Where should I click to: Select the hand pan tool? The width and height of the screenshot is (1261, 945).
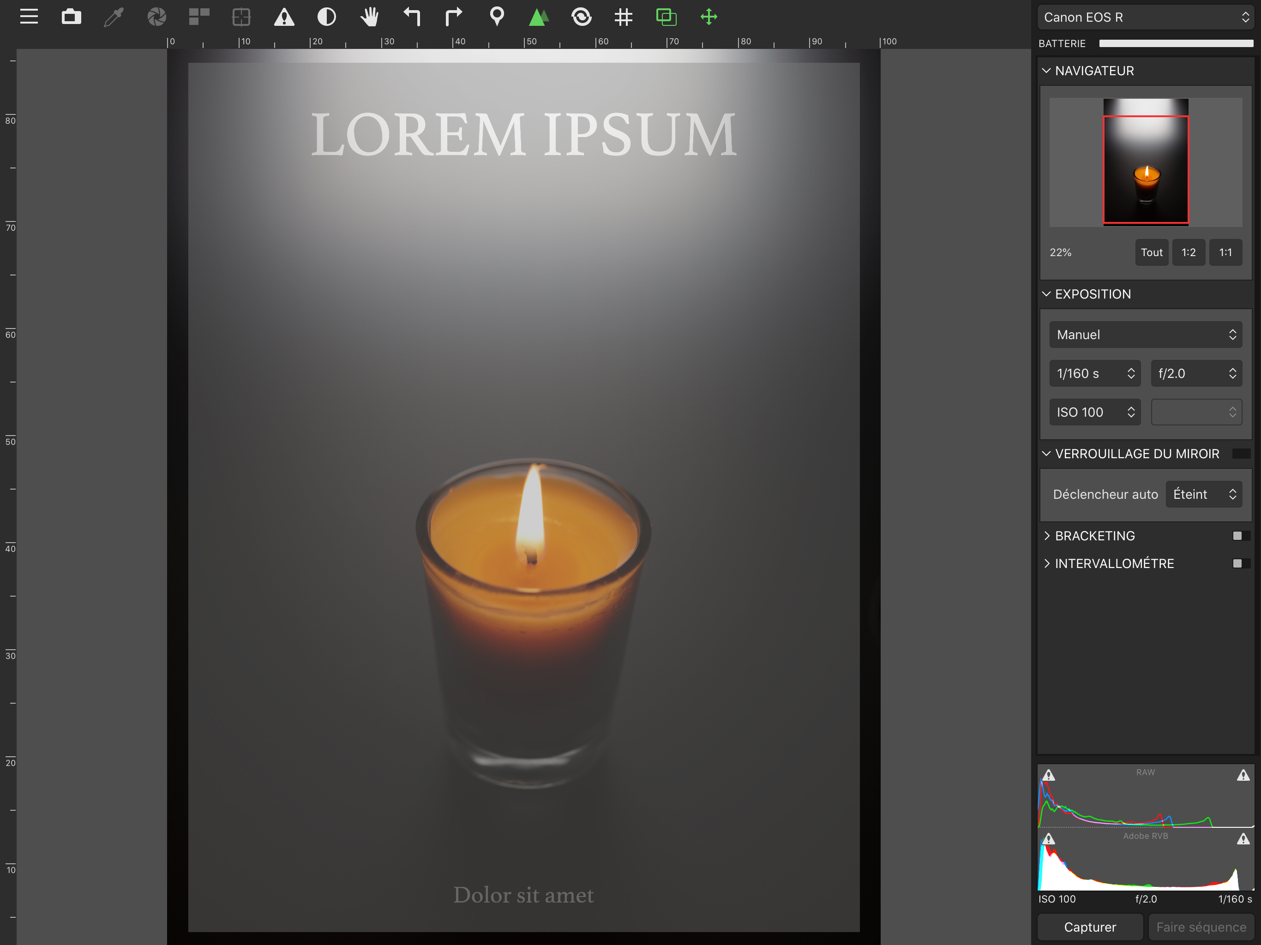(369, 17)
